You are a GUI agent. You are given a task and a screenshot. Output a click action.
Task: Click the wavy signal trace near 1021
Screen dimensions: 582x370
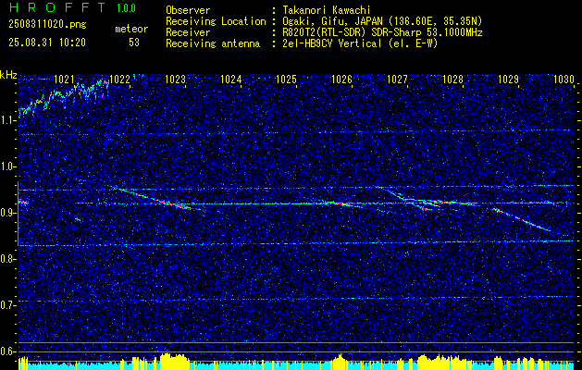64,97
